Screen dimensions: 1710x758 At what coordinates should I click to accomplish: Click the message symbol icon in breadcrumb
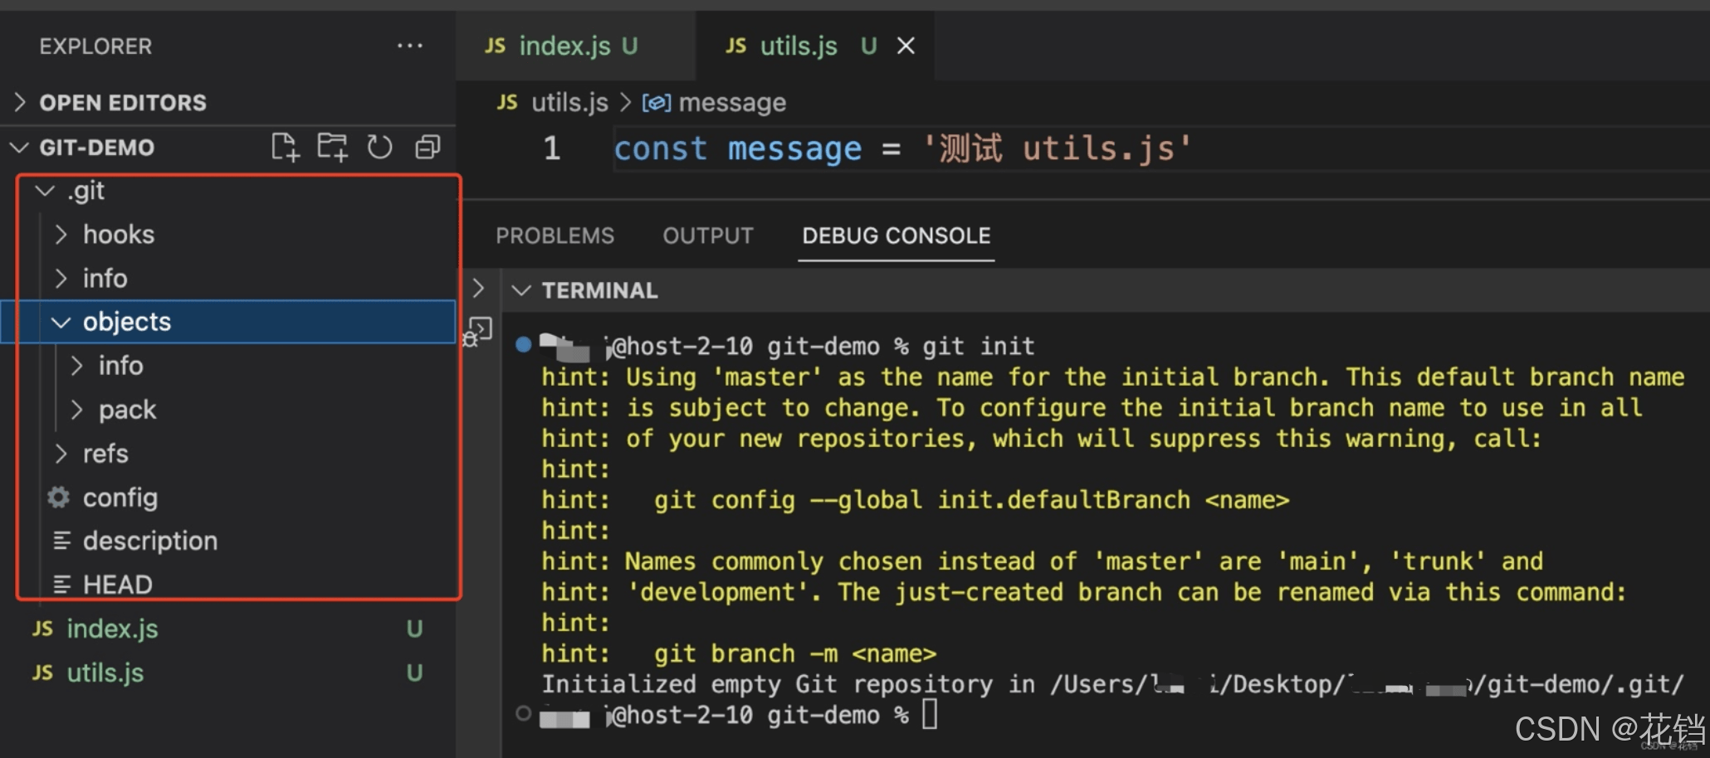click(x=656, y=103)
